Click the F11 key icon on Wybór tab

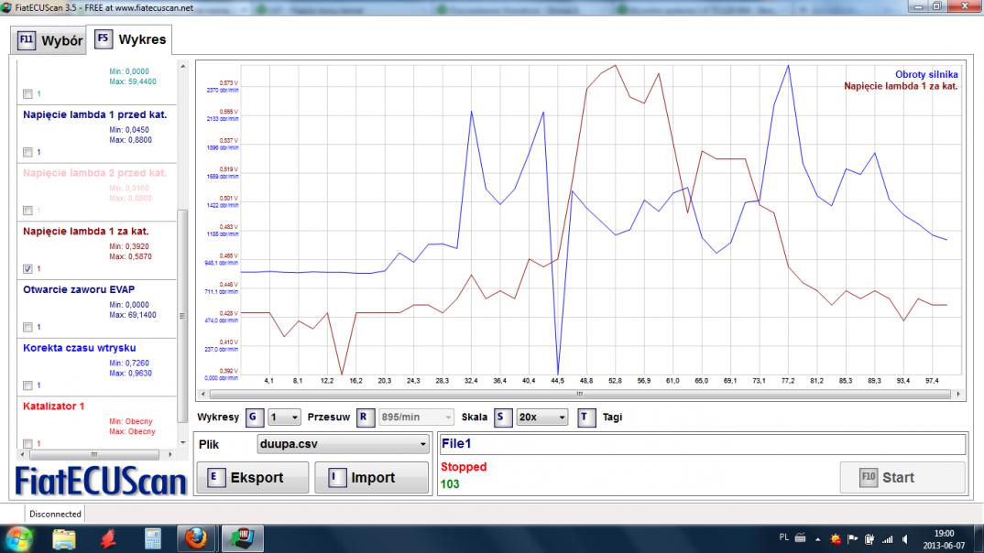click(26, 40)
